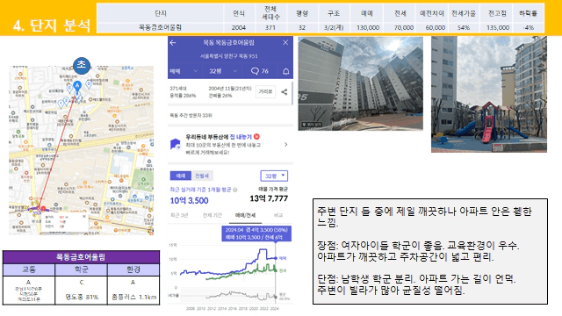Click the blue 초 school circle marker
Image resolution: width=562 pixels, height=316 pixels.
pos(82,65)
